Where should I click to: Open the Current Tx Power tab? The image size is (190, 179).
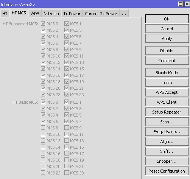tap(101, 14)
